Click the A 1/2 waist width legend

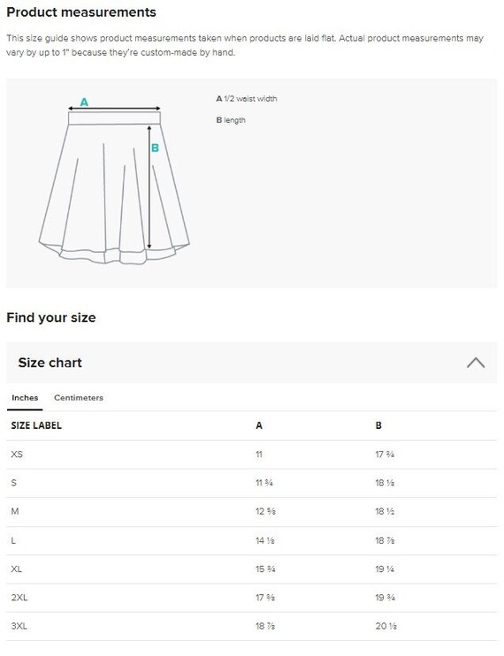247,99
